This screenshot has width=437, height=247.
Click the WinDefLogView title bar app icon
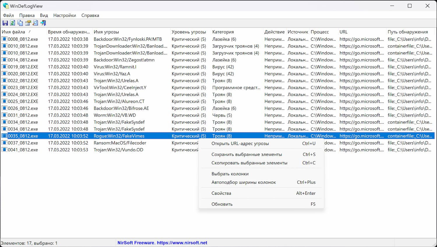click(6, 6)
